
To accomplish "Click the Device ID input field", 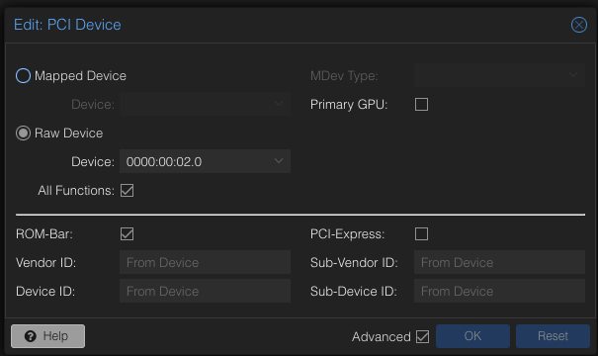I will tap(206, 291).
